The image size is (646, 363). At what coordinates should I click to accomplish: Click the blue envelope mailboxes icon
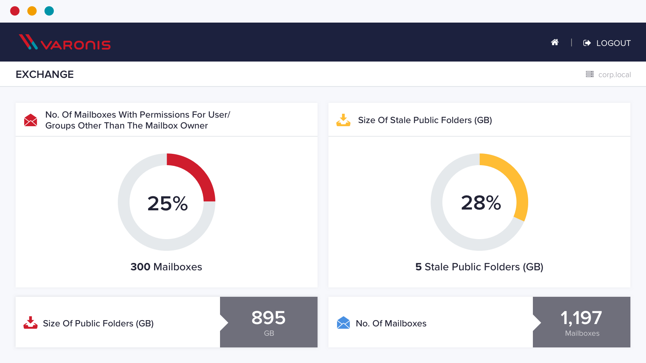click(343, 322)
